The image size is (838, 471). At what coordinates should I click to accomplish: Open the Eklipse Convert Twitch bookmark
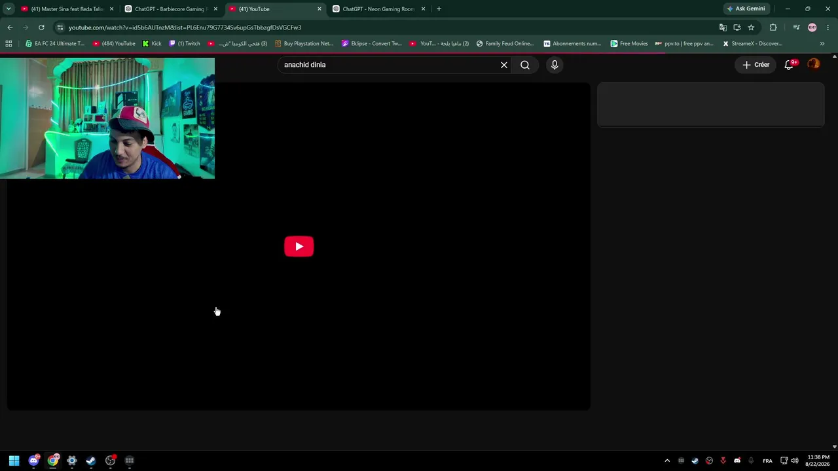tap(372, 44)
